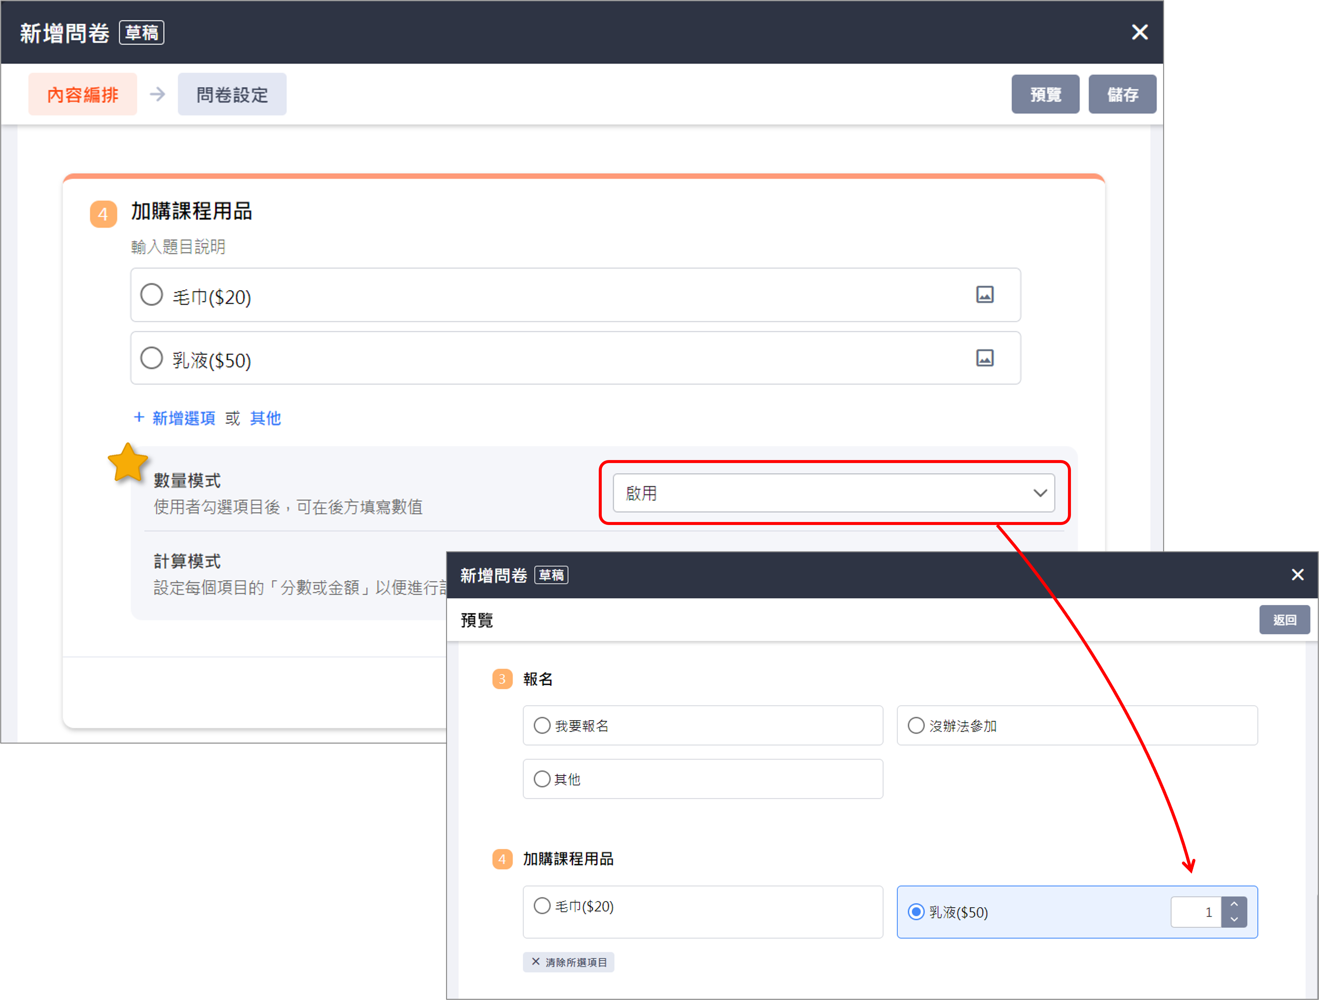The height and width of the screenshot is (1000, 1319).
Task: Choose 沒辦法參加 radio in preview
Action: 916,726
